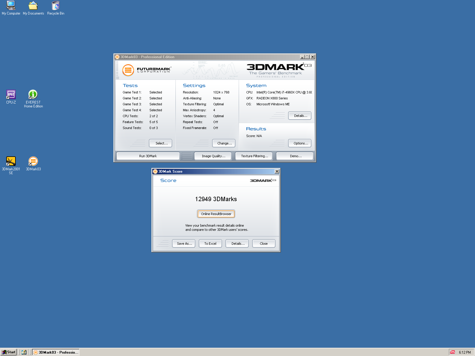Click the "Game Test 4:" label

(x=132, y=110)
